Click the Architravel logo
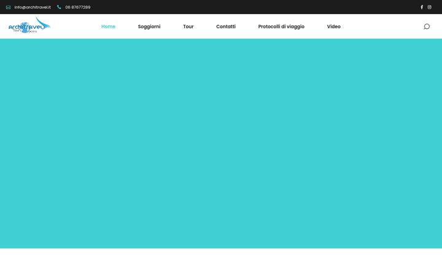The height and width of the screenshot is (276, 442). pyautogui.click(x=29, y=25)
